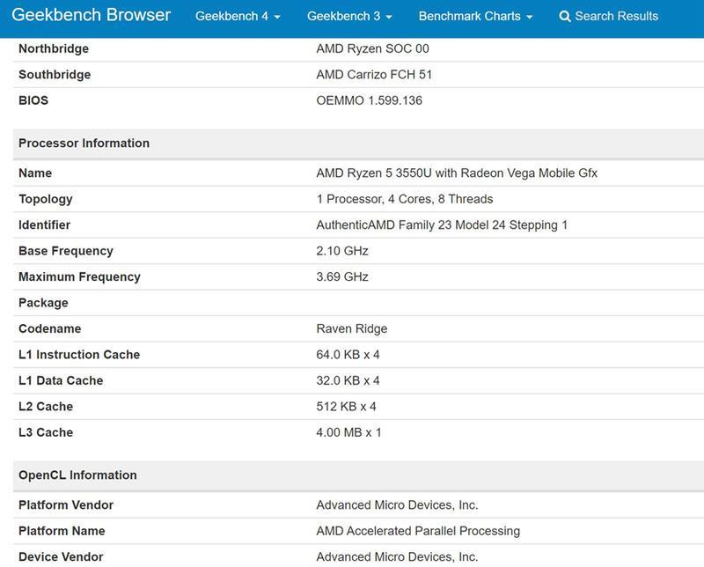Screen dimensions: 704x567
Task: Select 'OEMMO 1.599.136' BIOS value
Action: point(369,100)
